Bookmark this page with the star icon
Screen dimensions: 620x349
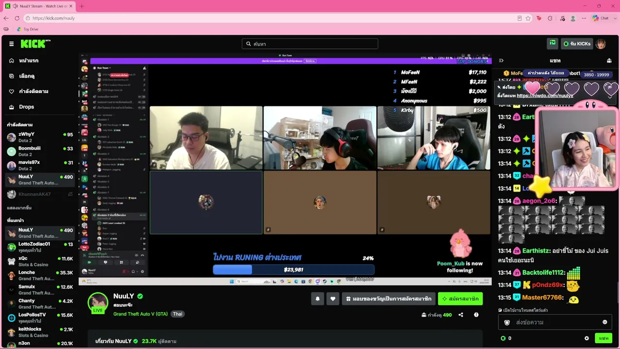click(528, 18)
